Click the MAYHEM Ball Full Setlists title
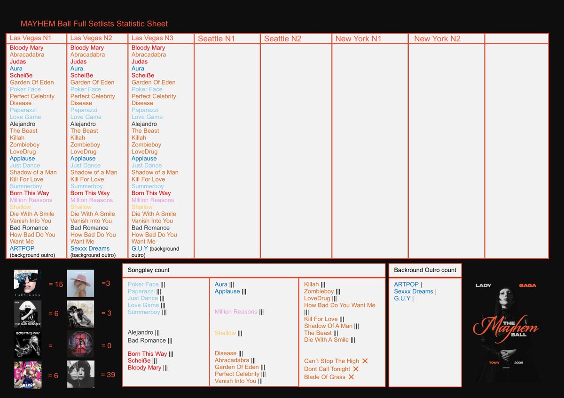This screenshot has height=398, width=564. [x=94, y=23]
